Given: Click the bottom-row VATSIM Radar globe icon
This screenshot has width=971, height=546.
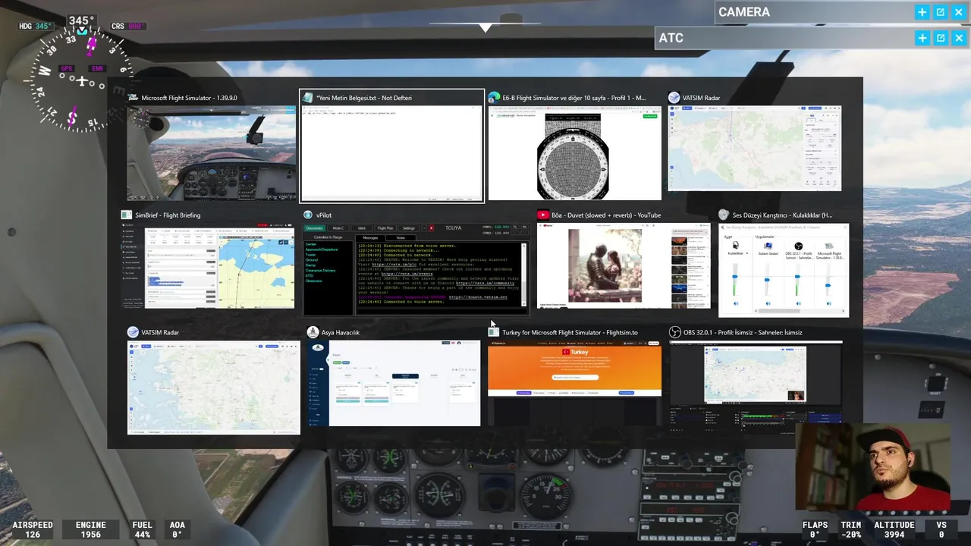Looking at the screenshot, I should pyautogui.click(x=133, y=332).
